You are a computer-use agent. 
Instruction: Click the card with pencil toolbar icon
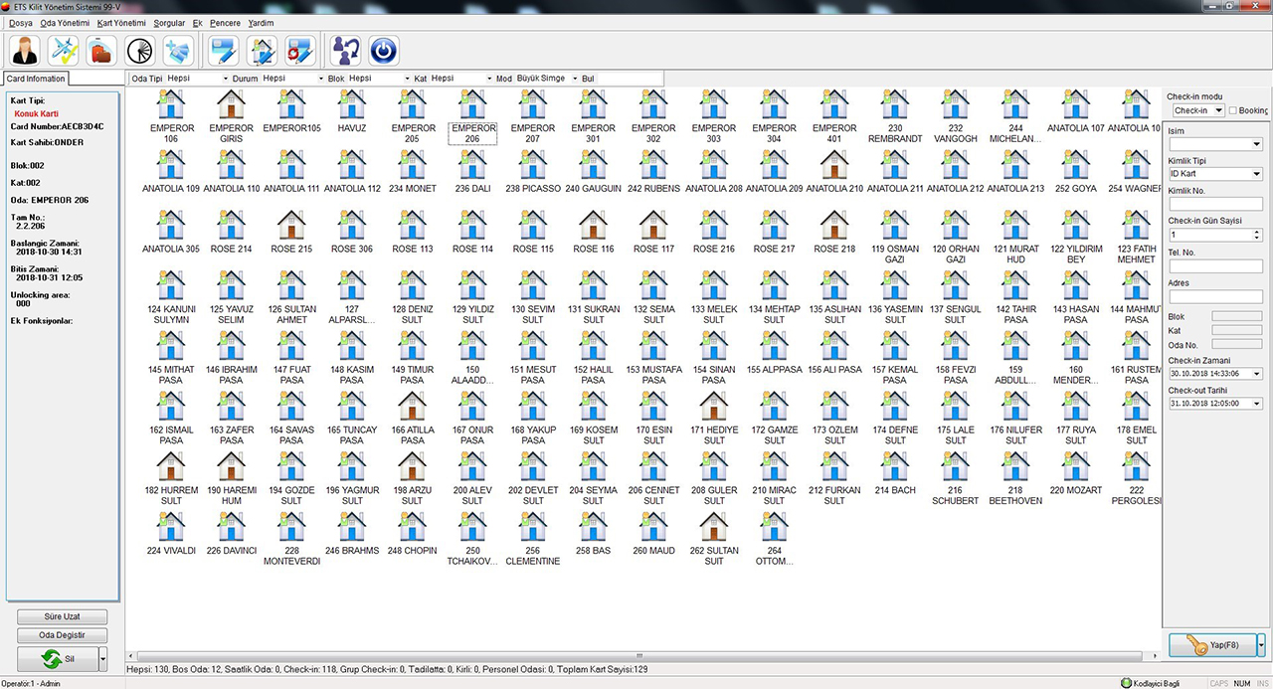pyautogui.click(x=225, y=50)
